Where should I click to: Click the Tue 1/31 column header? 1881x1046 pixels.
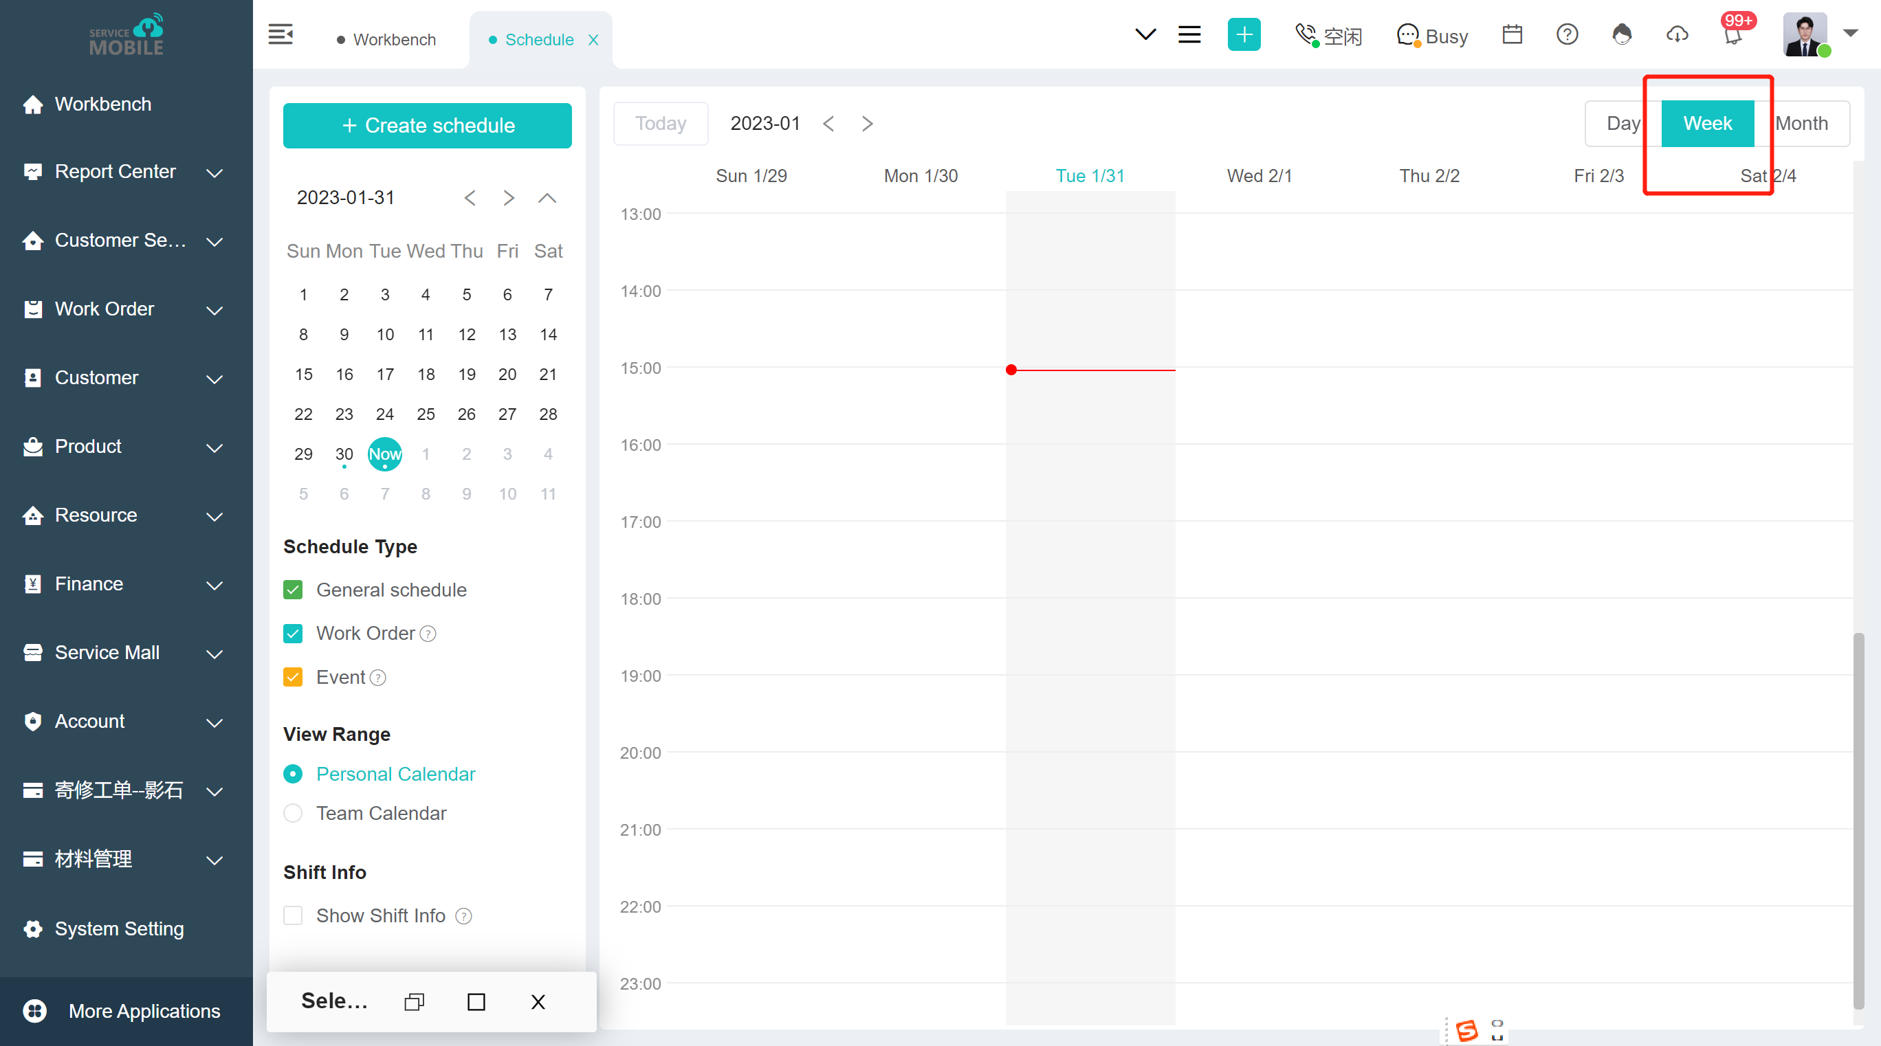pyautogui.click(x=1090, y=176)
